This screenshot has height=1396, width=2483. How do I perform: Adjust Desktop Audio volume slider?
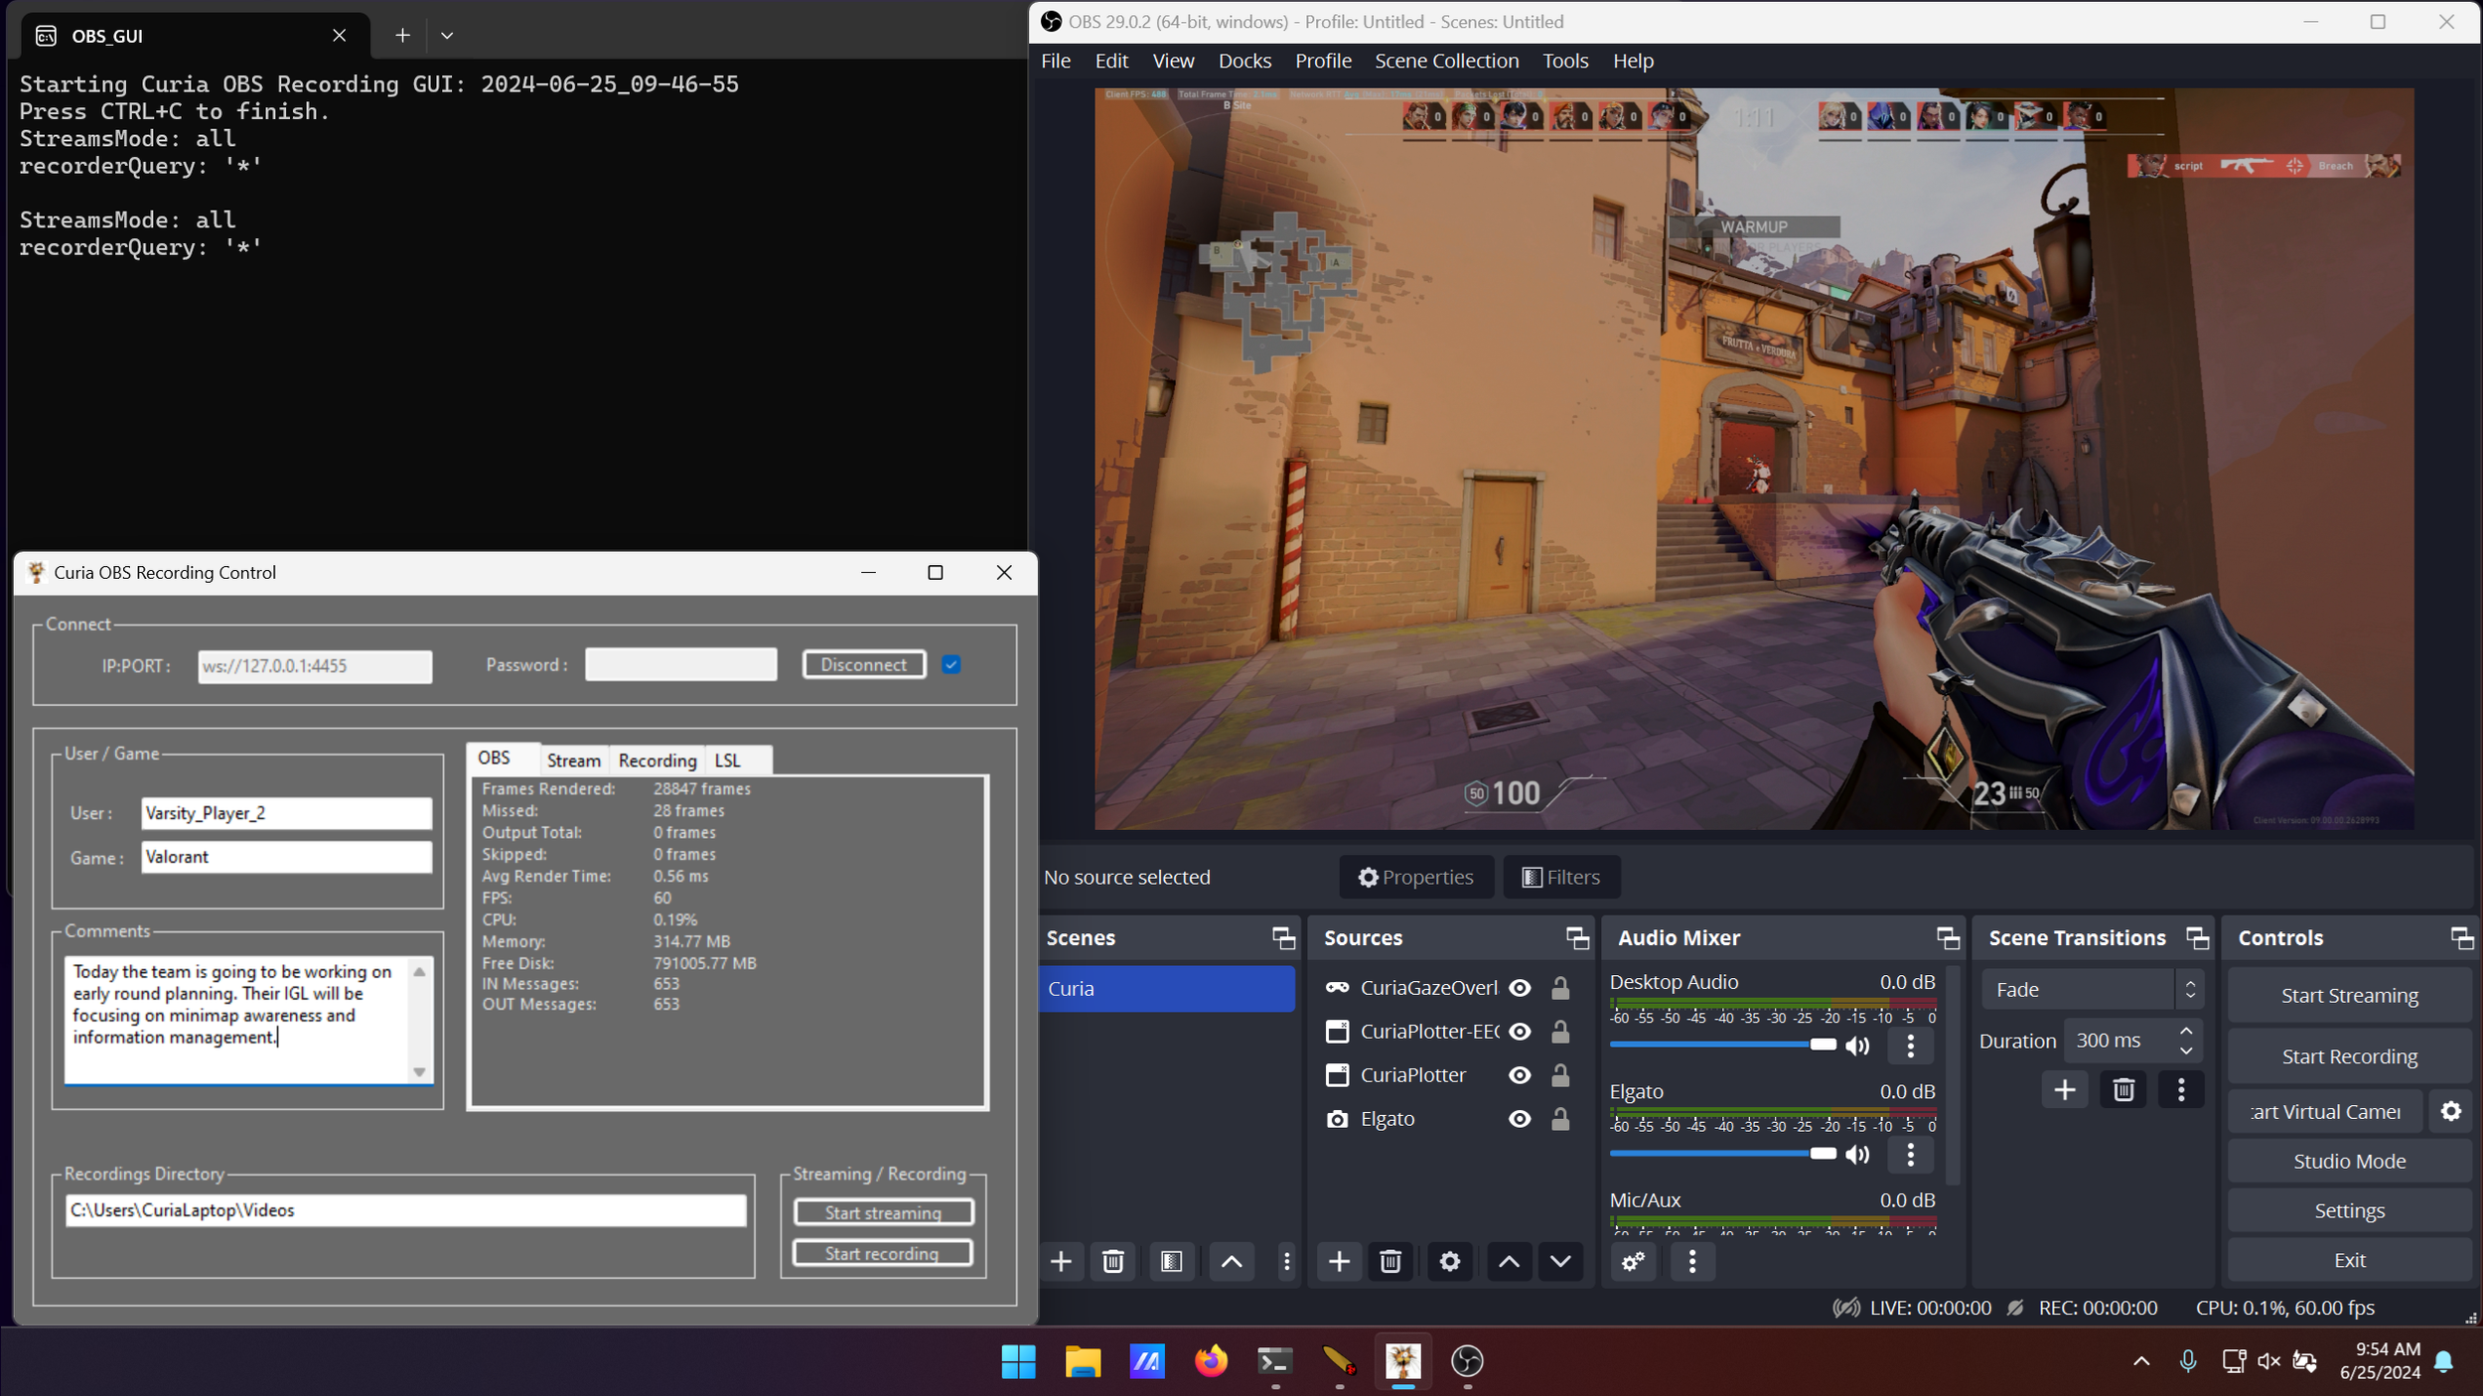pos(1723,1045)
